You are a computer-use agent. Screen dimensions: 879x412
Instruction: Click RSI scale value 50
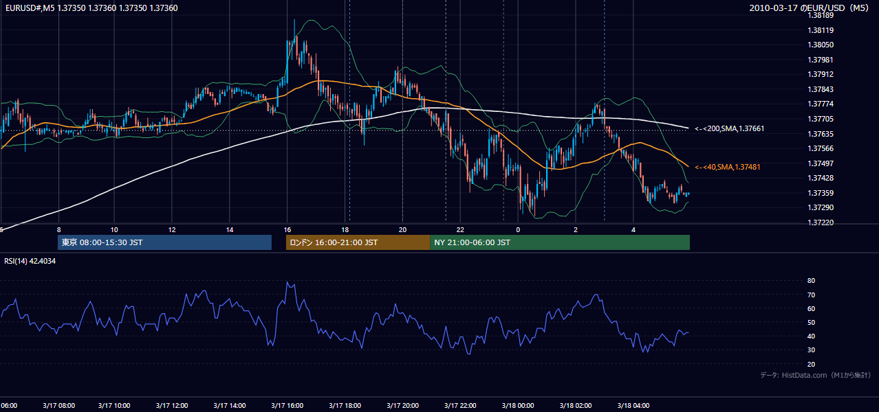(x=812, y=322)
